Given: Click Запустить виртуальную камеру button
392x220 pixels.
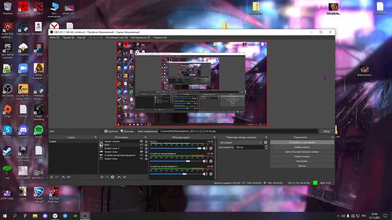Looking at the screenshot, I should pyautogui.click(x=302, y=152).
